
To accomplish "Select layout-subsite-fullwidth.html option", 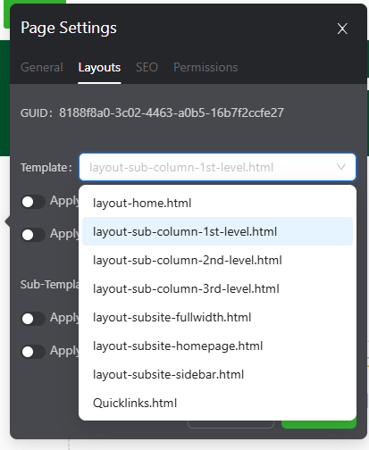I will (217, 317).
